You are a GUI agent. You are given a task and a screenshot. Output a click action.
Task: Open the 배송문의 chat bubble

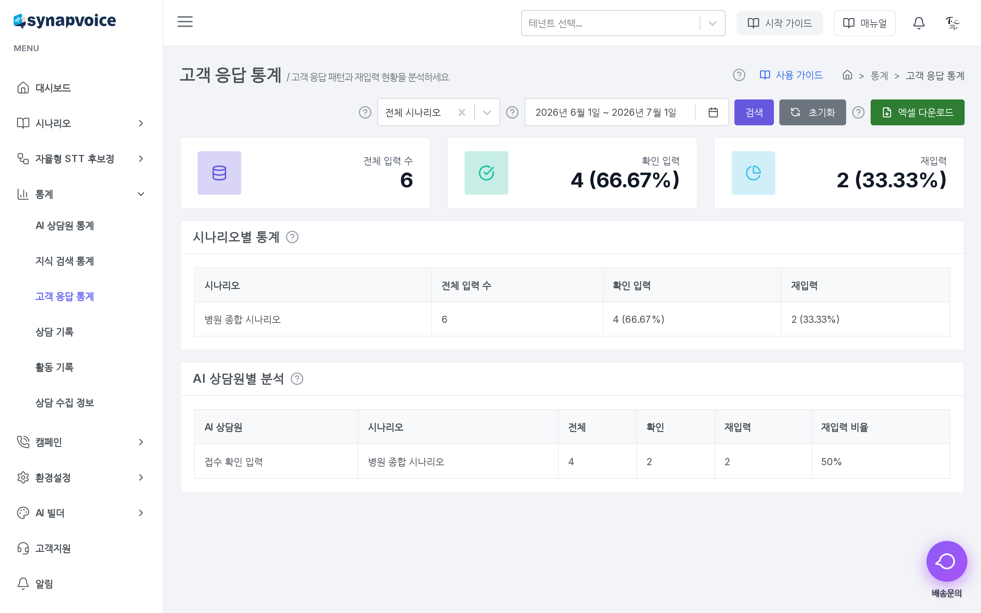click(947, 562)
